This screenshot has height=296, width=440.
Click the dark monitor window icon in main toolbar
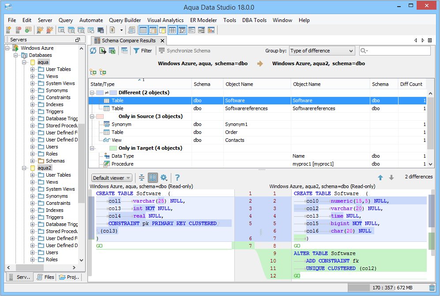coord(101,30)
